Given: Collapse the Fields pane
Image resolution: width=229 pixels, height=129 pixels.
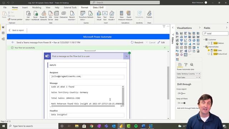Looking at the screenshot, I should click(x=226, y=28).
